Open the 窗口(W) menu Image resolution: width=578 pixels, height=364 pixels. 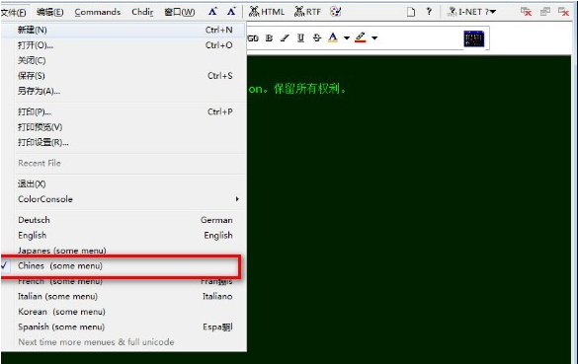click(180, 12)
